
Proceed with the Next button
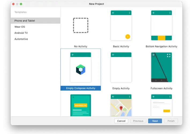155,121
